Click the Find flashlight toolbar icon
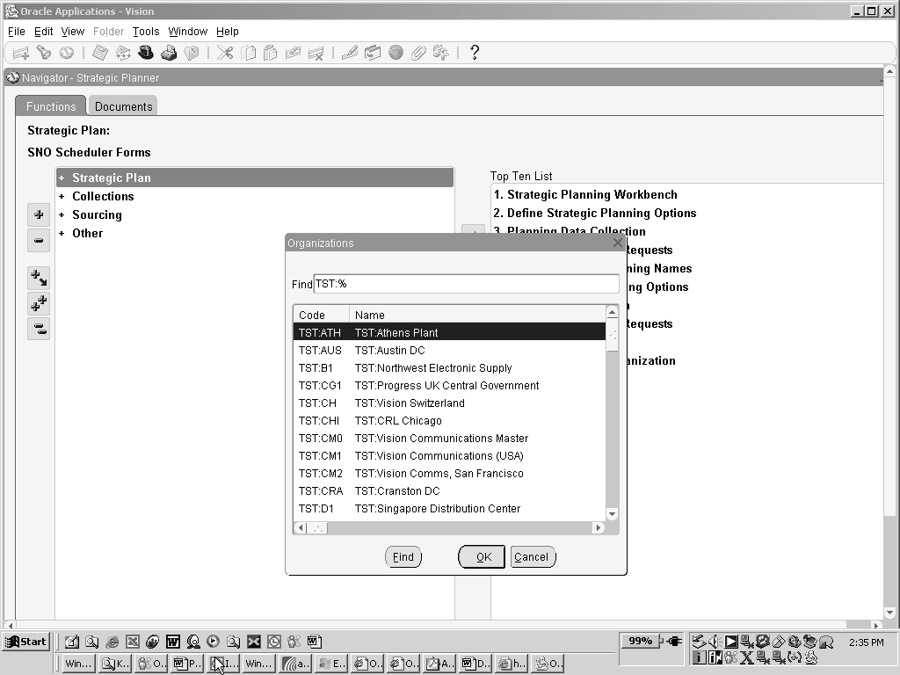 point(44,53)
